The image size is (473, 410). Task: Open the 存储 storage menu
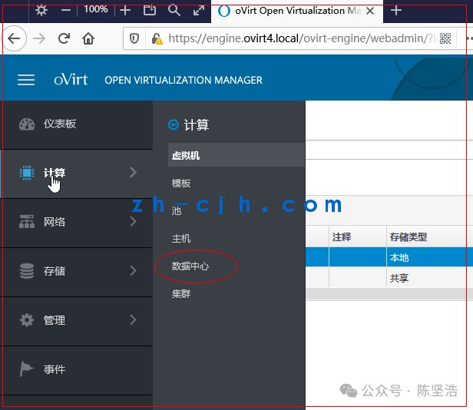pos(76,272)
